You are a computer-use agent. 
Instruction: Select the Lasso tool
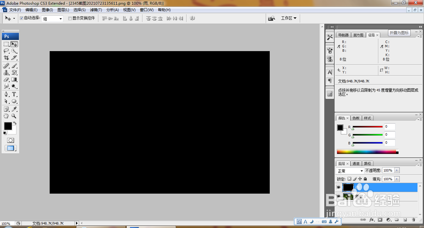[6, 51]
